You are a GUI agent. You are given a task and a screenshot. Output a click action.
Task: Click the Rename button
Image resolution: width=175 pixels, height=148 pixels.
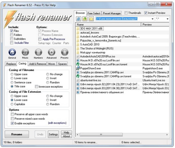(x=17, y=134)
